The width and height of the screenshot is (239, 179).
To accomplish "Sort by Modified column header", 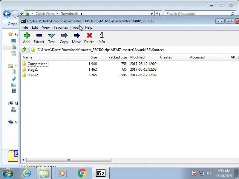I will click(x=143, y=57).
